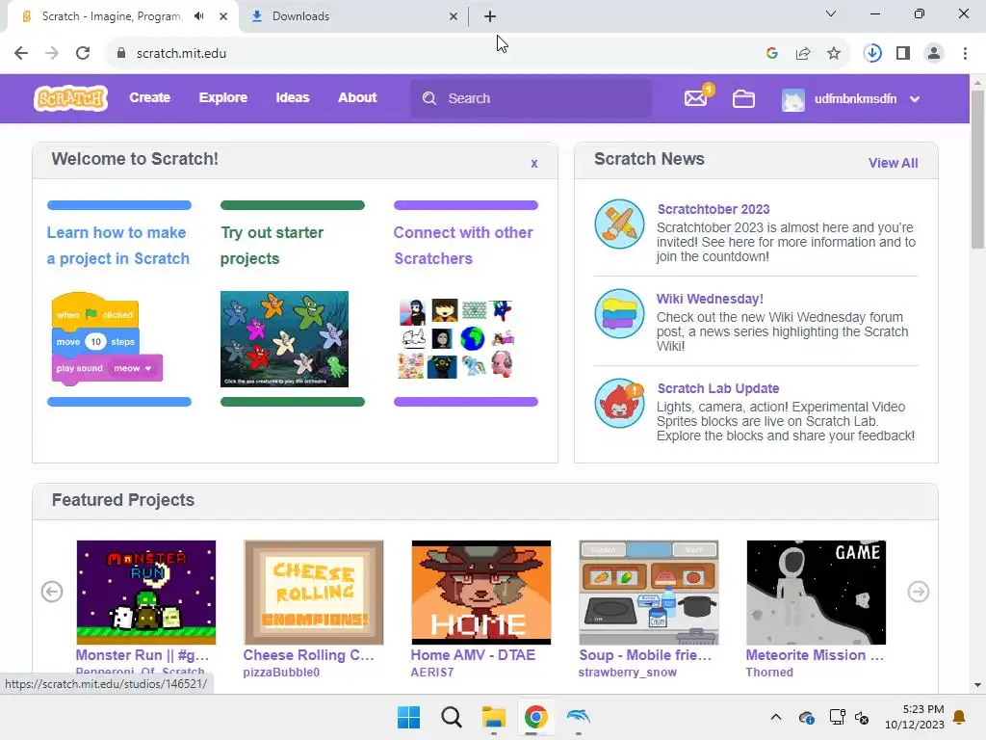The width and height of the screenshot is (986, 740).
Task: Open the About menu item
Action: click(357, 98)
